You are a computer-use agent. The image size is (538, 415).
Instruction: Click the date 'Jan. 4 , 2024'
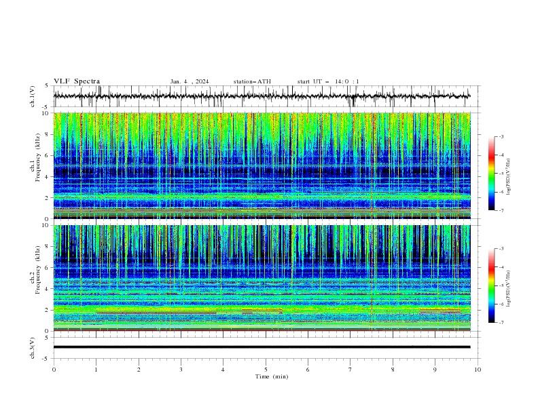click(x=190, y=81)
